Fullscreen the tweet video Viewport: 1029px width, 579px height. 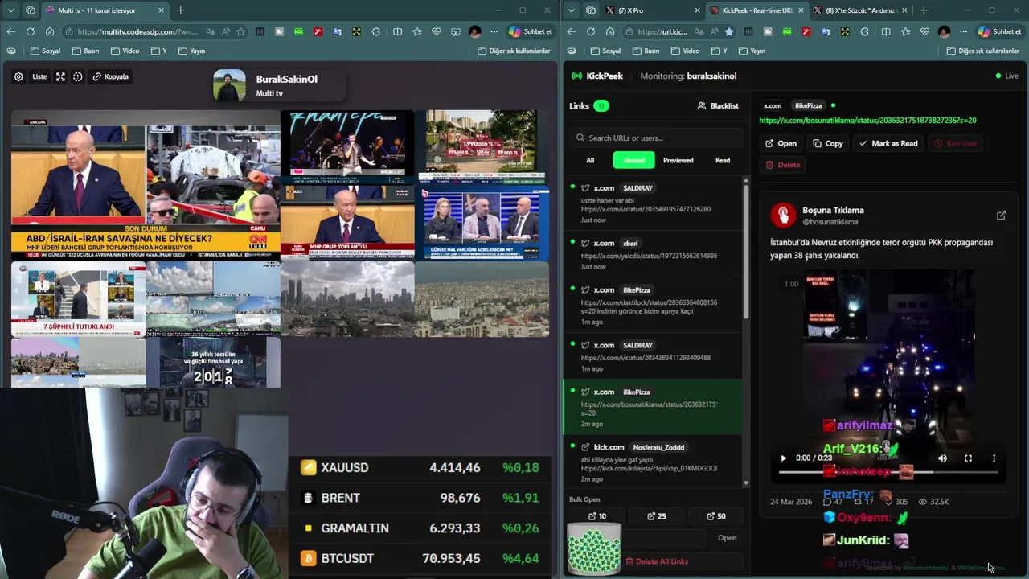[x=968, y=458]
